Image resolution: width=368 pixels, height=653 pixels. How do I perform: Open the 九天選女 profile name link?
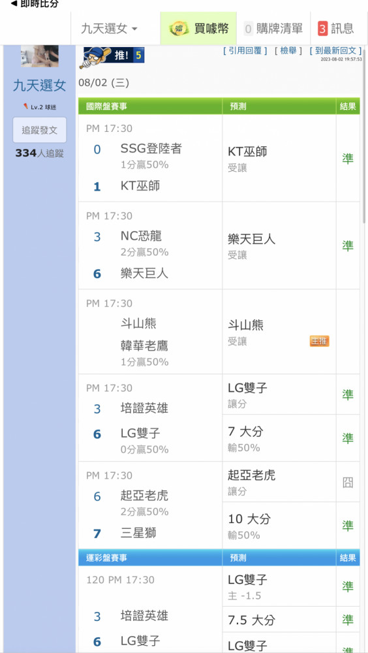[40, 86]
